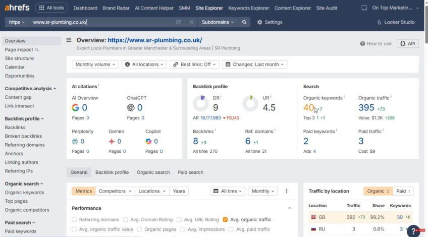The width and height of the screenshot is (428, 237).
Task: Select the Years chart view
Action: (179, 191)
